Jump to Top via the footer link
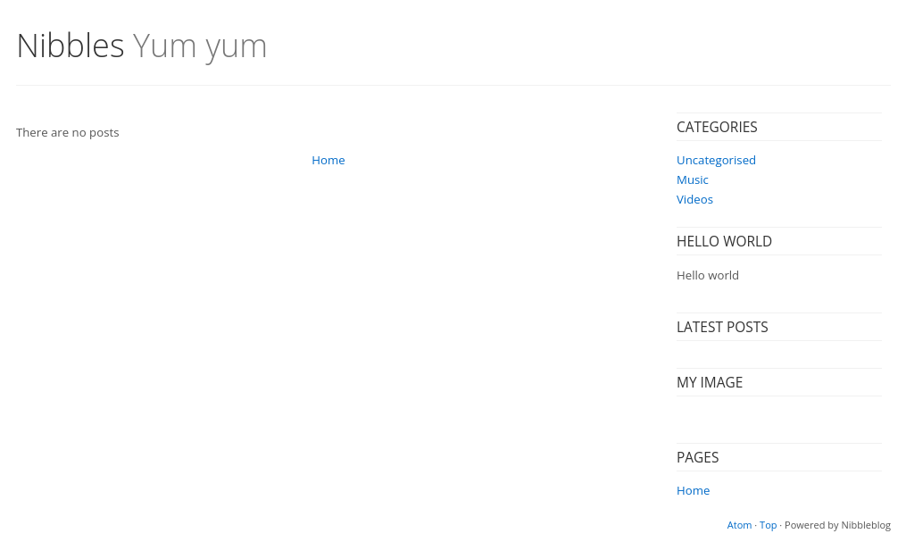The width and height of the screenshot is (906, 542). coord(768,525)
